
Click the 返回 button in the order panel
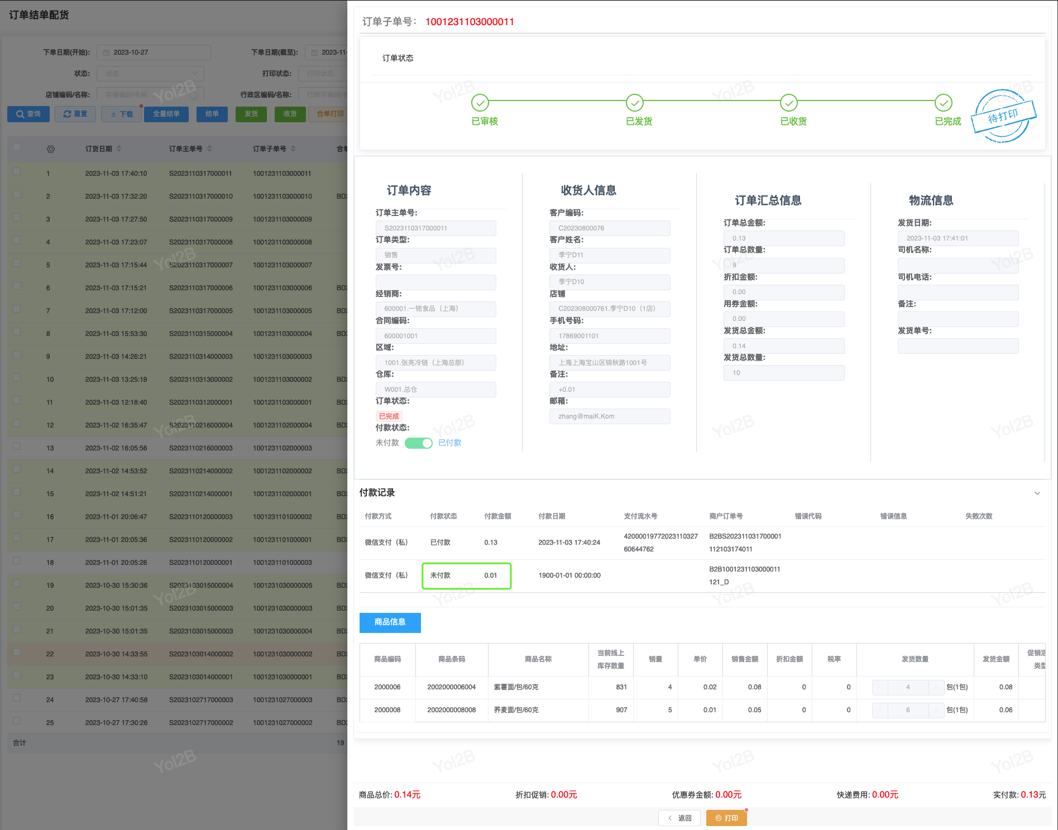click(x=679, y=818)
